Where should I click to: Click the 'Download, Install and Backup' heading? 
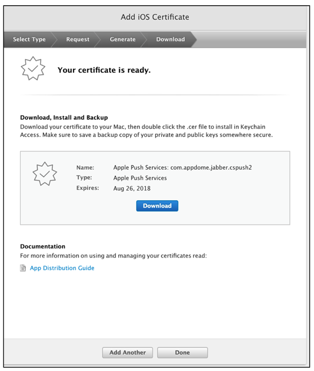[64, 118]
